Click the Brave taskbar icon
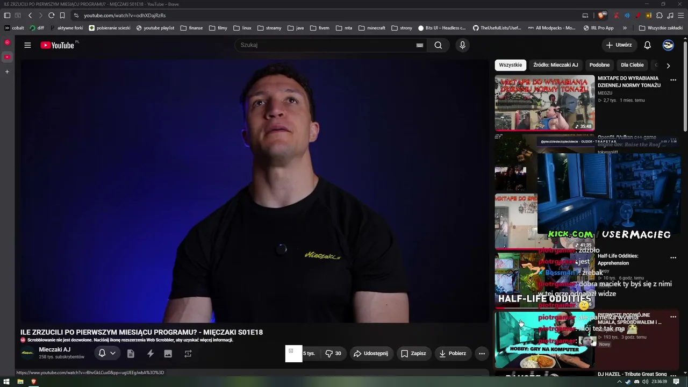 click(33, 382)
